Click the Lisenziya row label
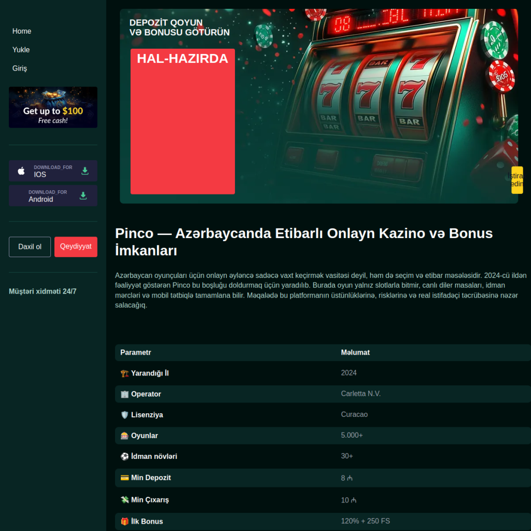This screenshot has width=531, height=531. [147, 415]
